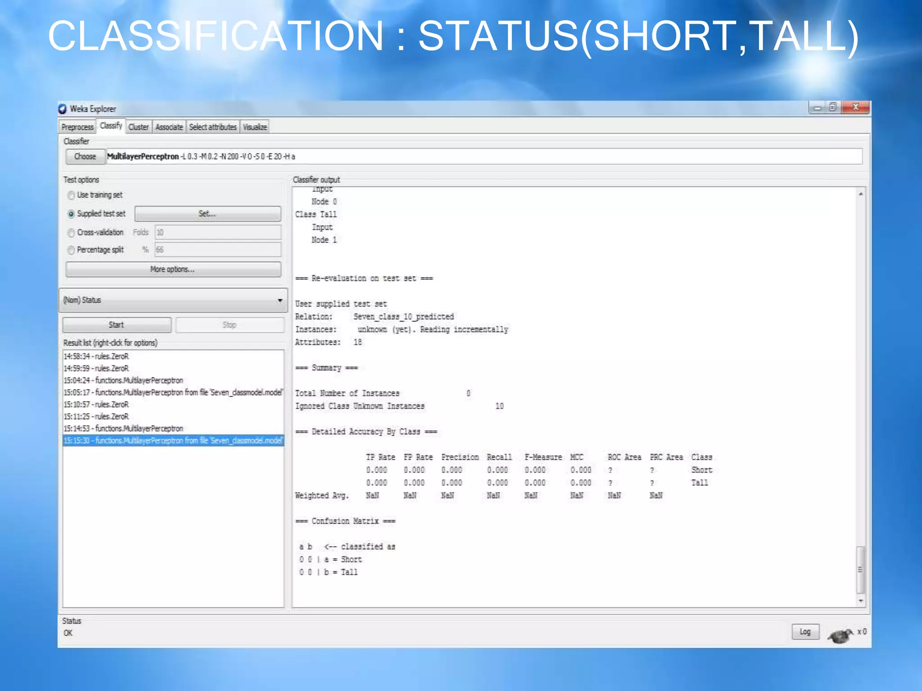Viewport: 922px width, 691px height.
Task: Select result 15:05:17 MultilayerPerceptron from file
Action: 173,393
